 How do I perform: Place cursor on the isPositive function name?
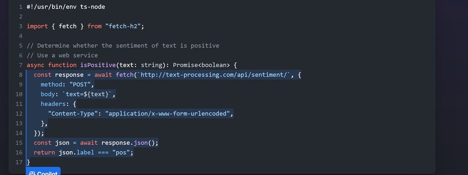(98, 65)
